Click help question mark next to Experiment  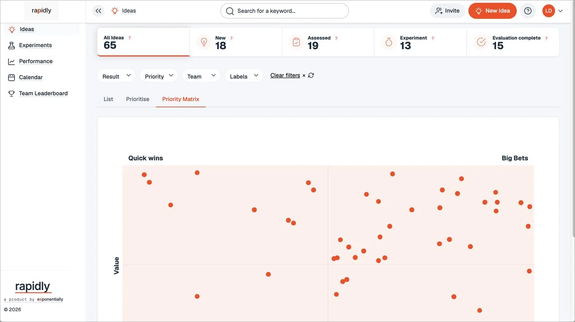click(x=433, y=38)
